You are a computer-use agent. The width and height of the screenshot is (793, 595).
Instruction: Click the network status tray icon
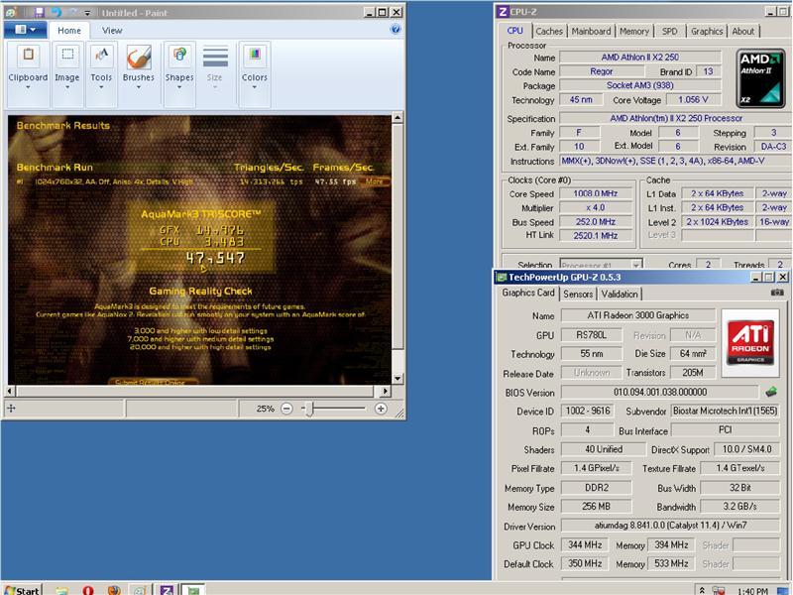(719, 590)
